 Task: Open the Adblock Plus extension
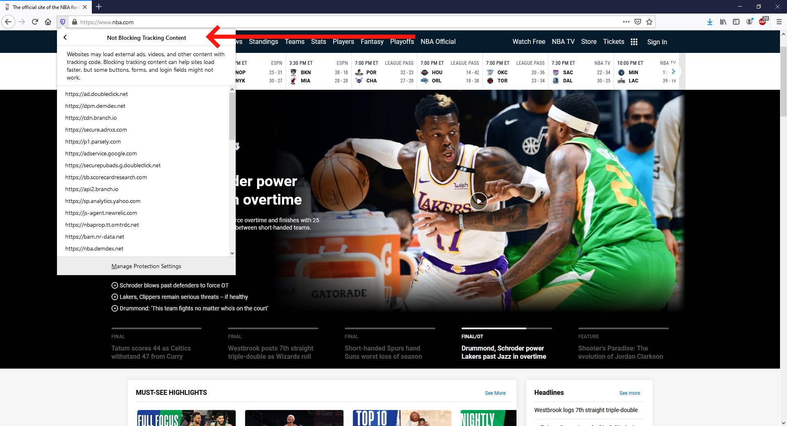pyautogui.click(x=763, y=22)
